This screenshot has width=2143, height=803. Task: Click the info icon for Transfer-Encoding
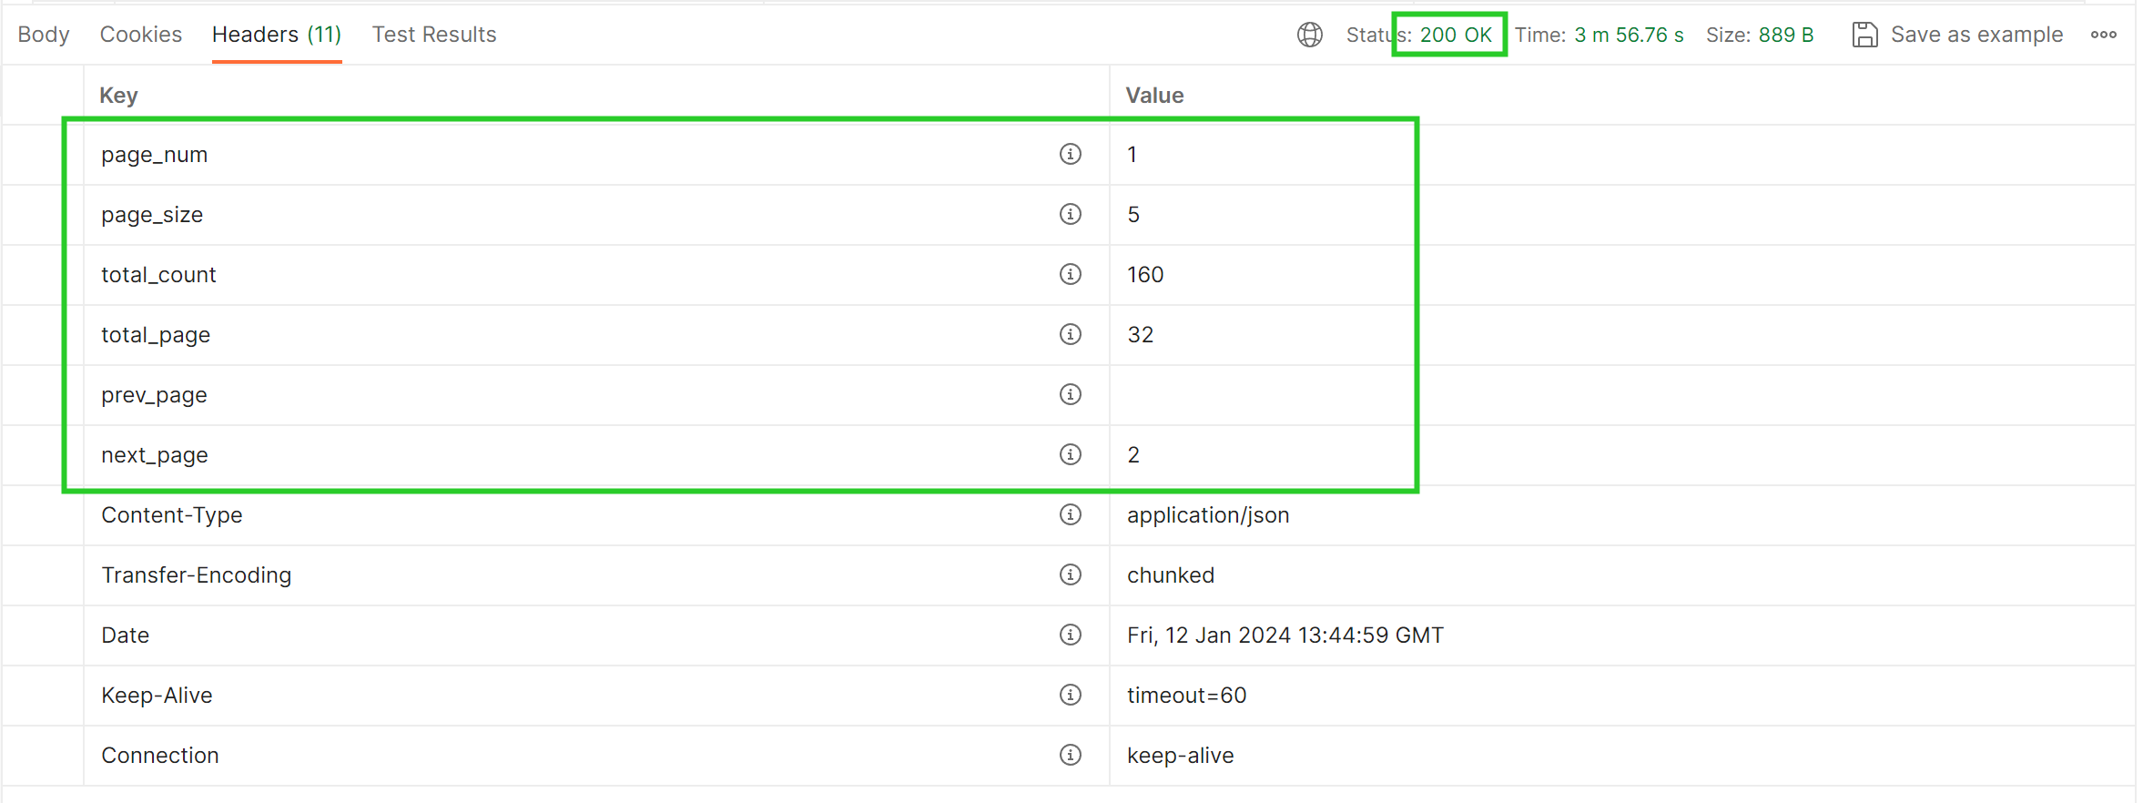pos(1070,574)
